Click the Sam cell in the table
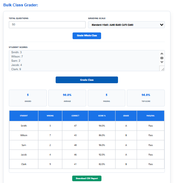 [x=24, y=145]
